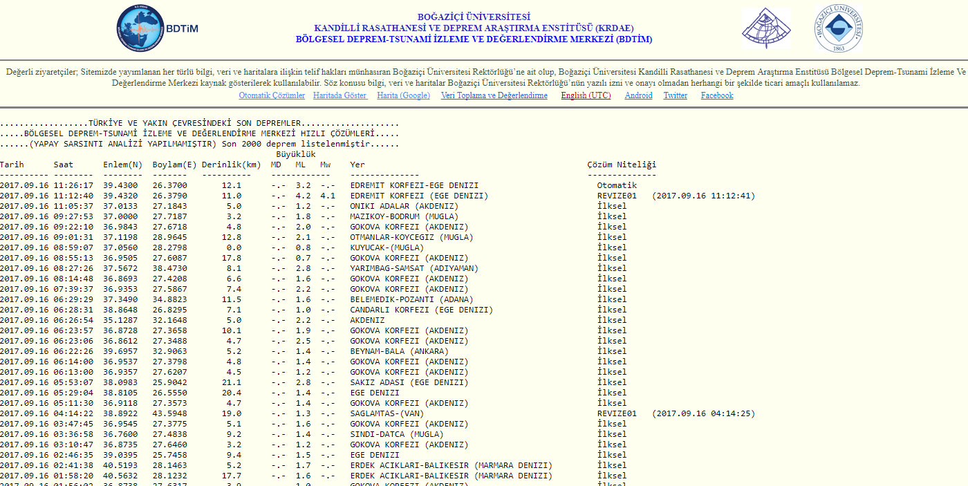Click the BOĞAZİÇİ ÜNİVERSİTESİ heading text

474,17
